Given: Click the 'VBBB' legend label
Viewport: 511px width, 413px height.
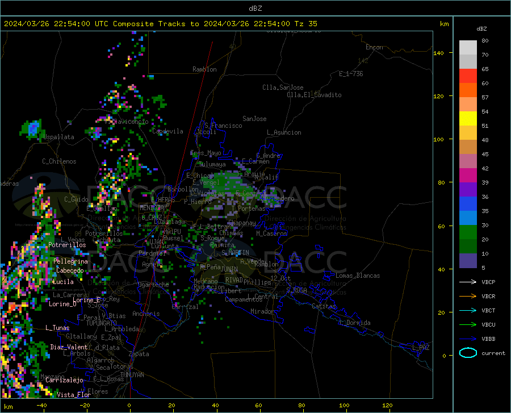Looking at the screenshot, I should 488,339.
